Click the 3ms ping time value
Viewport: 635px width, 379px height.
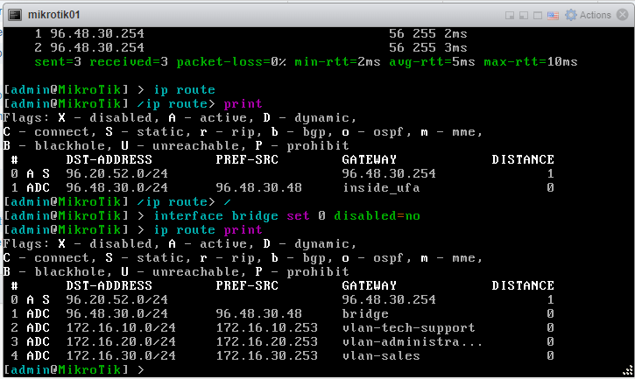coord(455,48)
